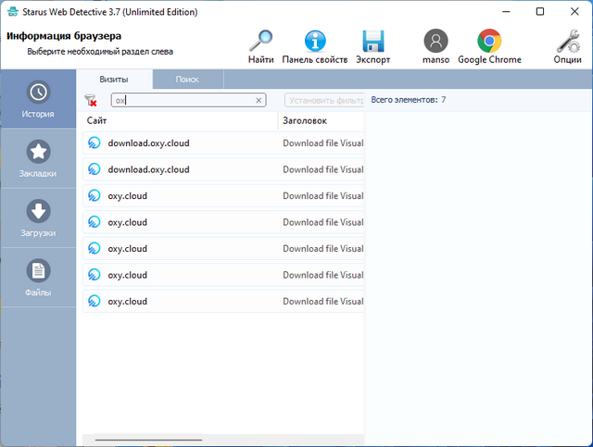The image size is (593, 447).
Task: Choose the Google Chrome browser icon
Action: coord(489,42)
